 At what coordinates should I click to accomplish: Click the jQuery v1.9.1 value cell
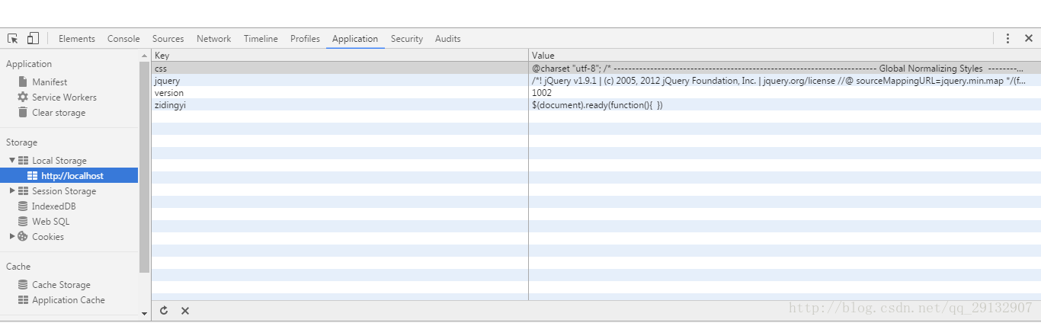(x=785, y=80)
